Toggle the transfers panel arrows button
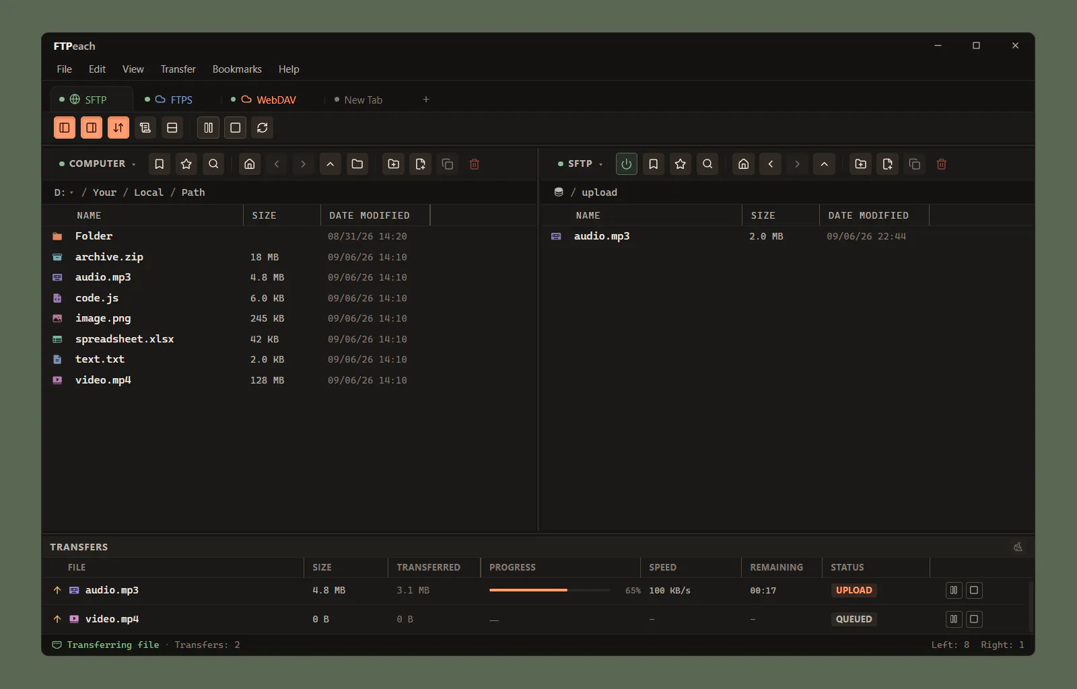 click(118, 128)
